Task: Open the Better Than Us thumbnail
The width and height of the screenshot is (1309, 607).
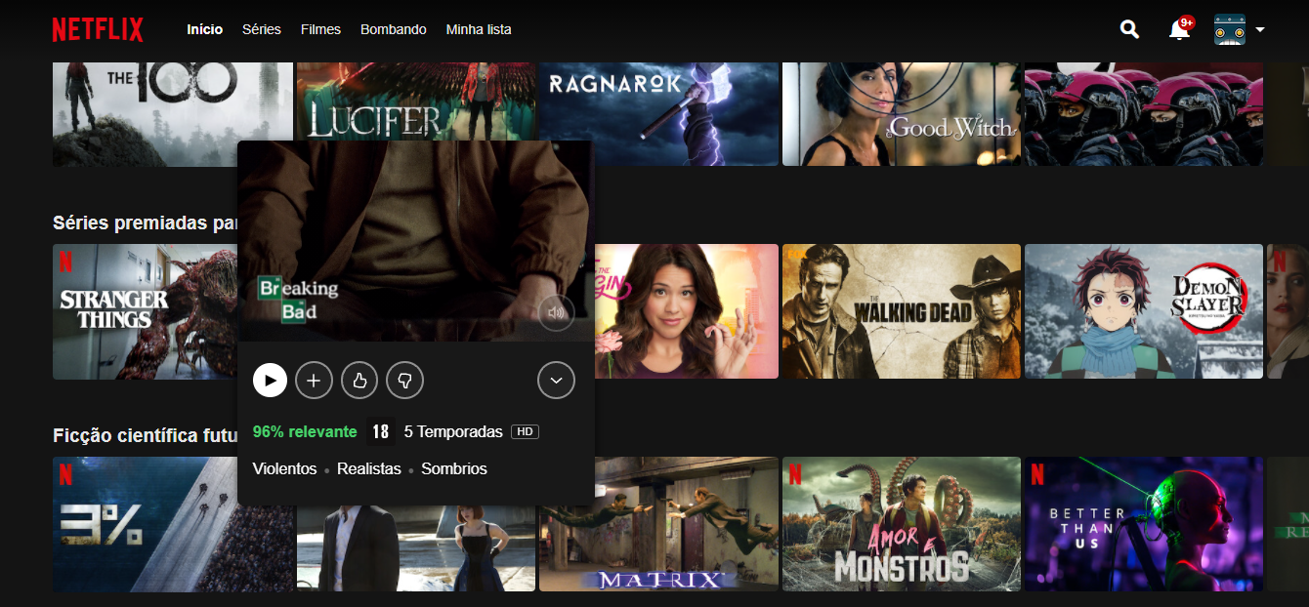Action: tap(1144, 524)
